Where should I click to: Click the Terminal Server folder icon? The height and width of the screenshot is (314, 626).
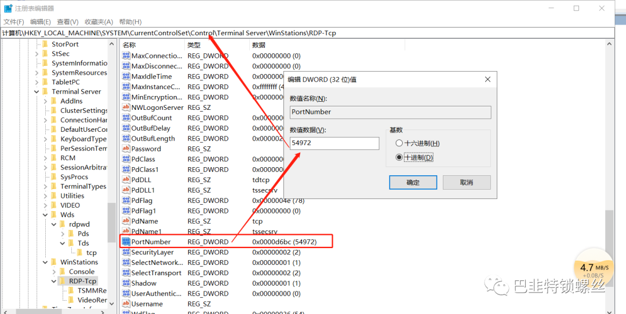click(x=45, y=91)
